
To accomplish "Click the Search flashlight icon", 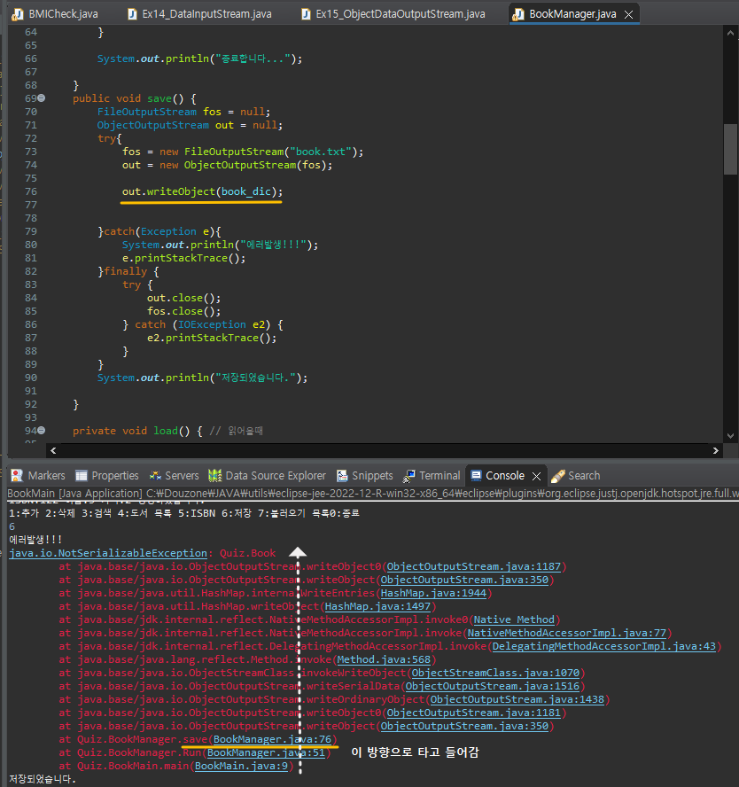I will (x=558, y=475).
